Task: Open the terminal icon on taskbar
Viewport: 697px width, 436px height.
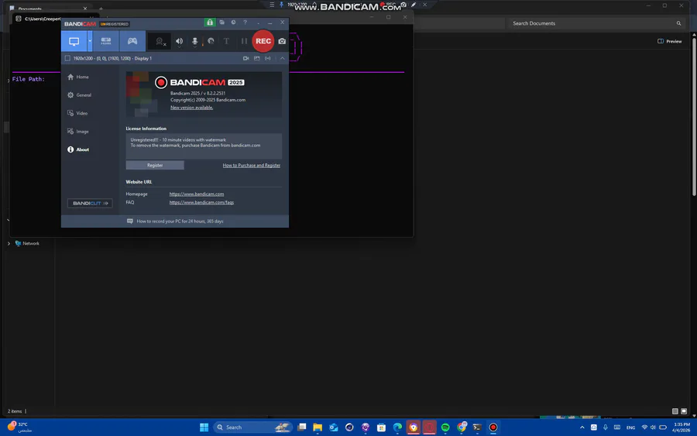Action: [477, 427]
